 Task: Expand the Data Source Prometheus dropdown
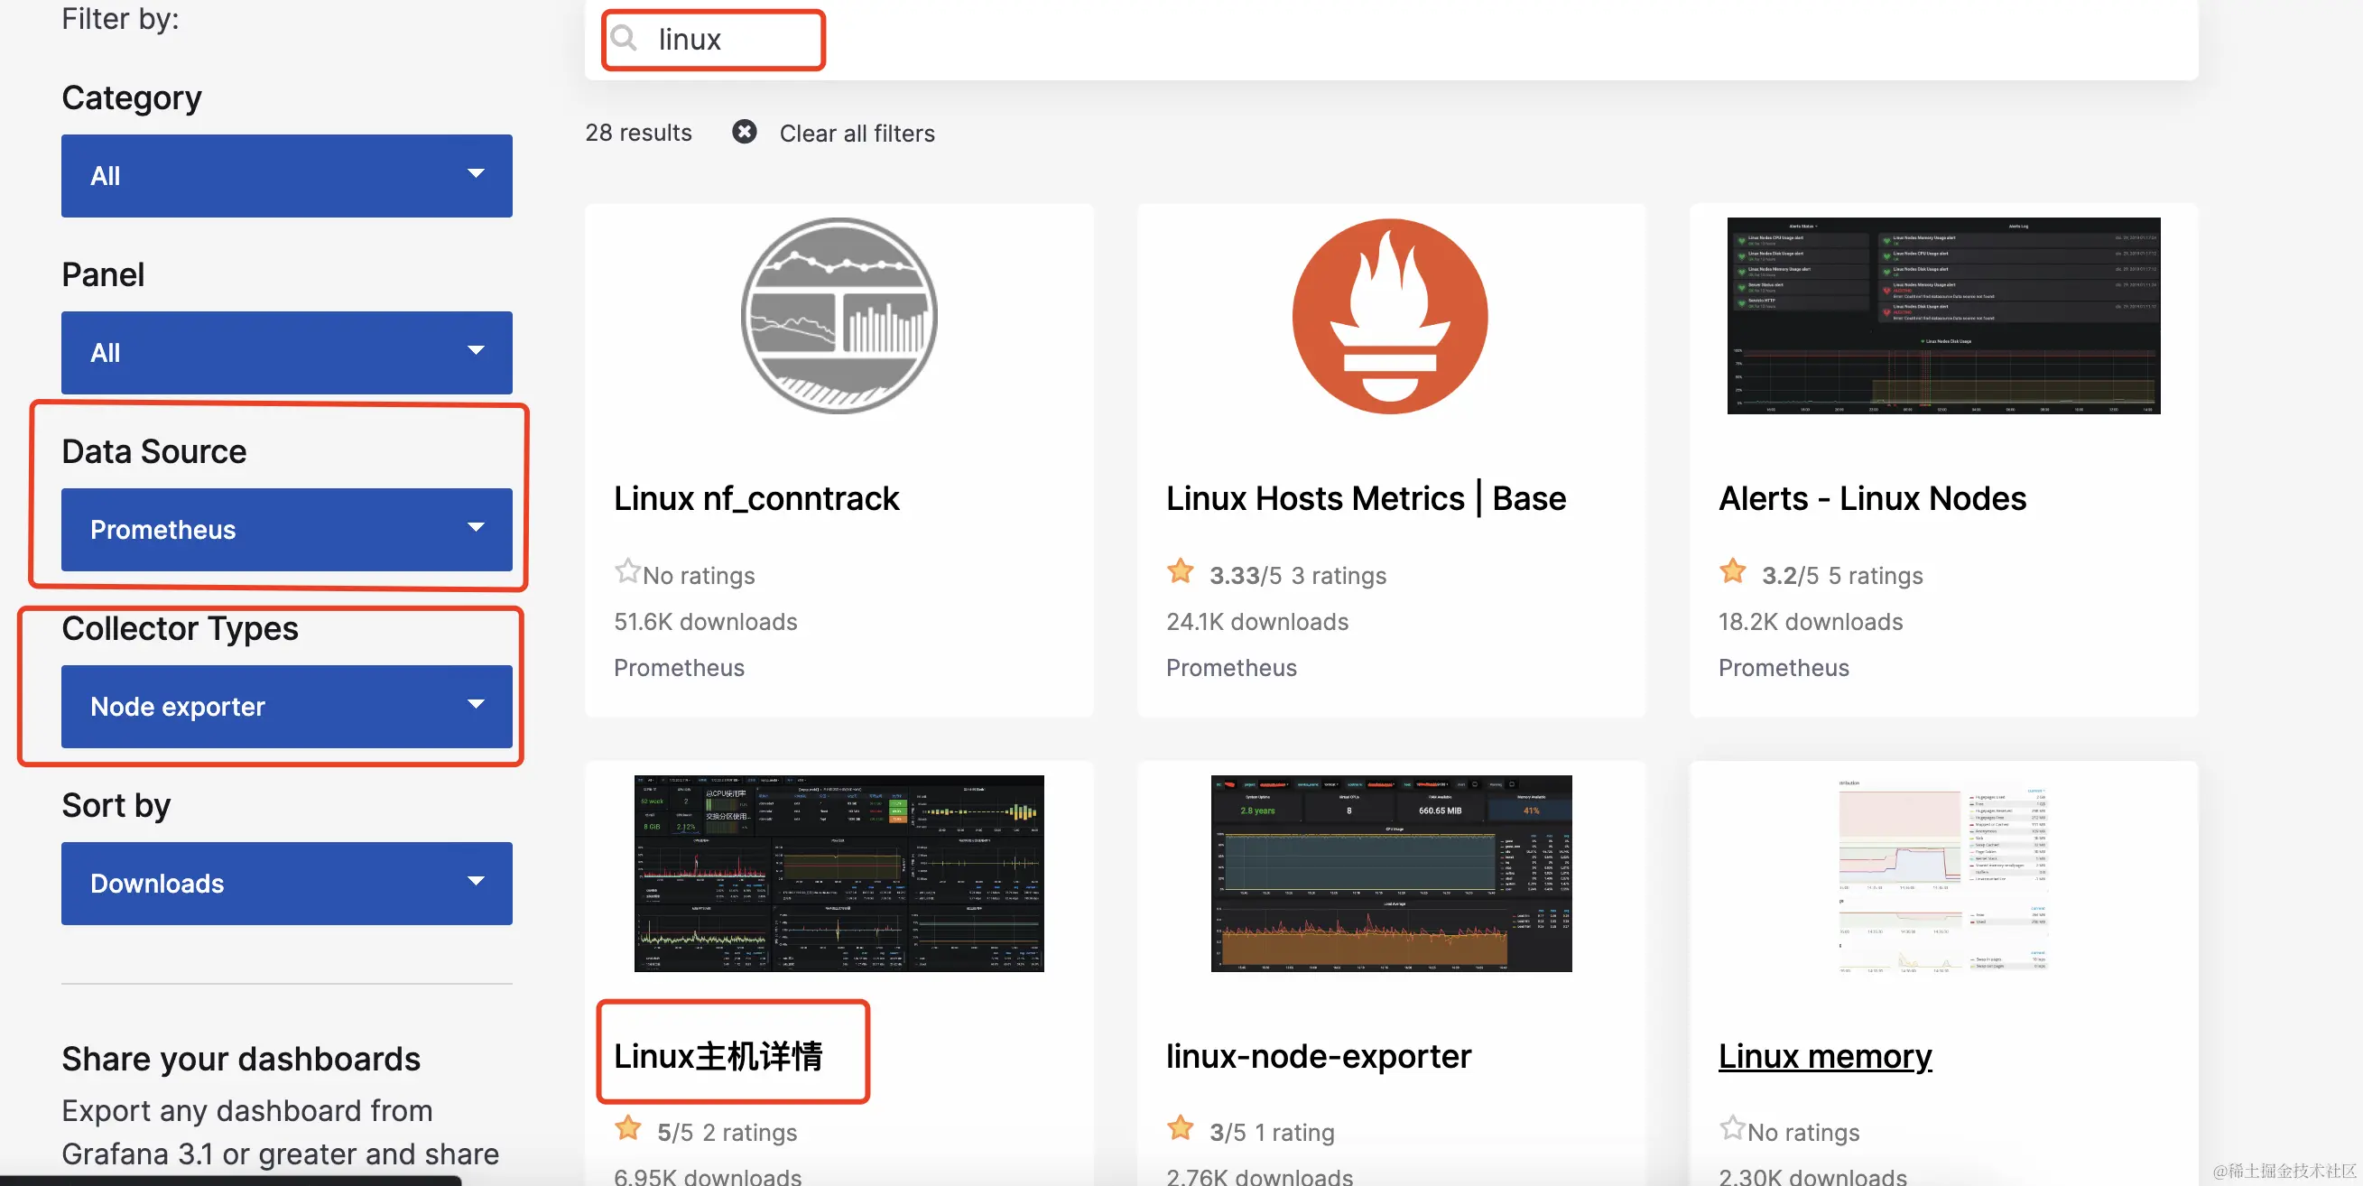286,529
